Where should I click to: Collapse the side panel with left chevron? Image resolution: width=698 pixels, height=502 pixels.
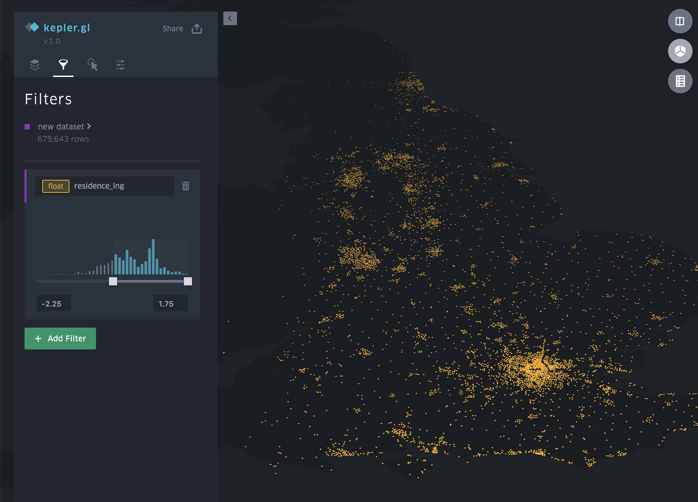[x=230, y=18]
